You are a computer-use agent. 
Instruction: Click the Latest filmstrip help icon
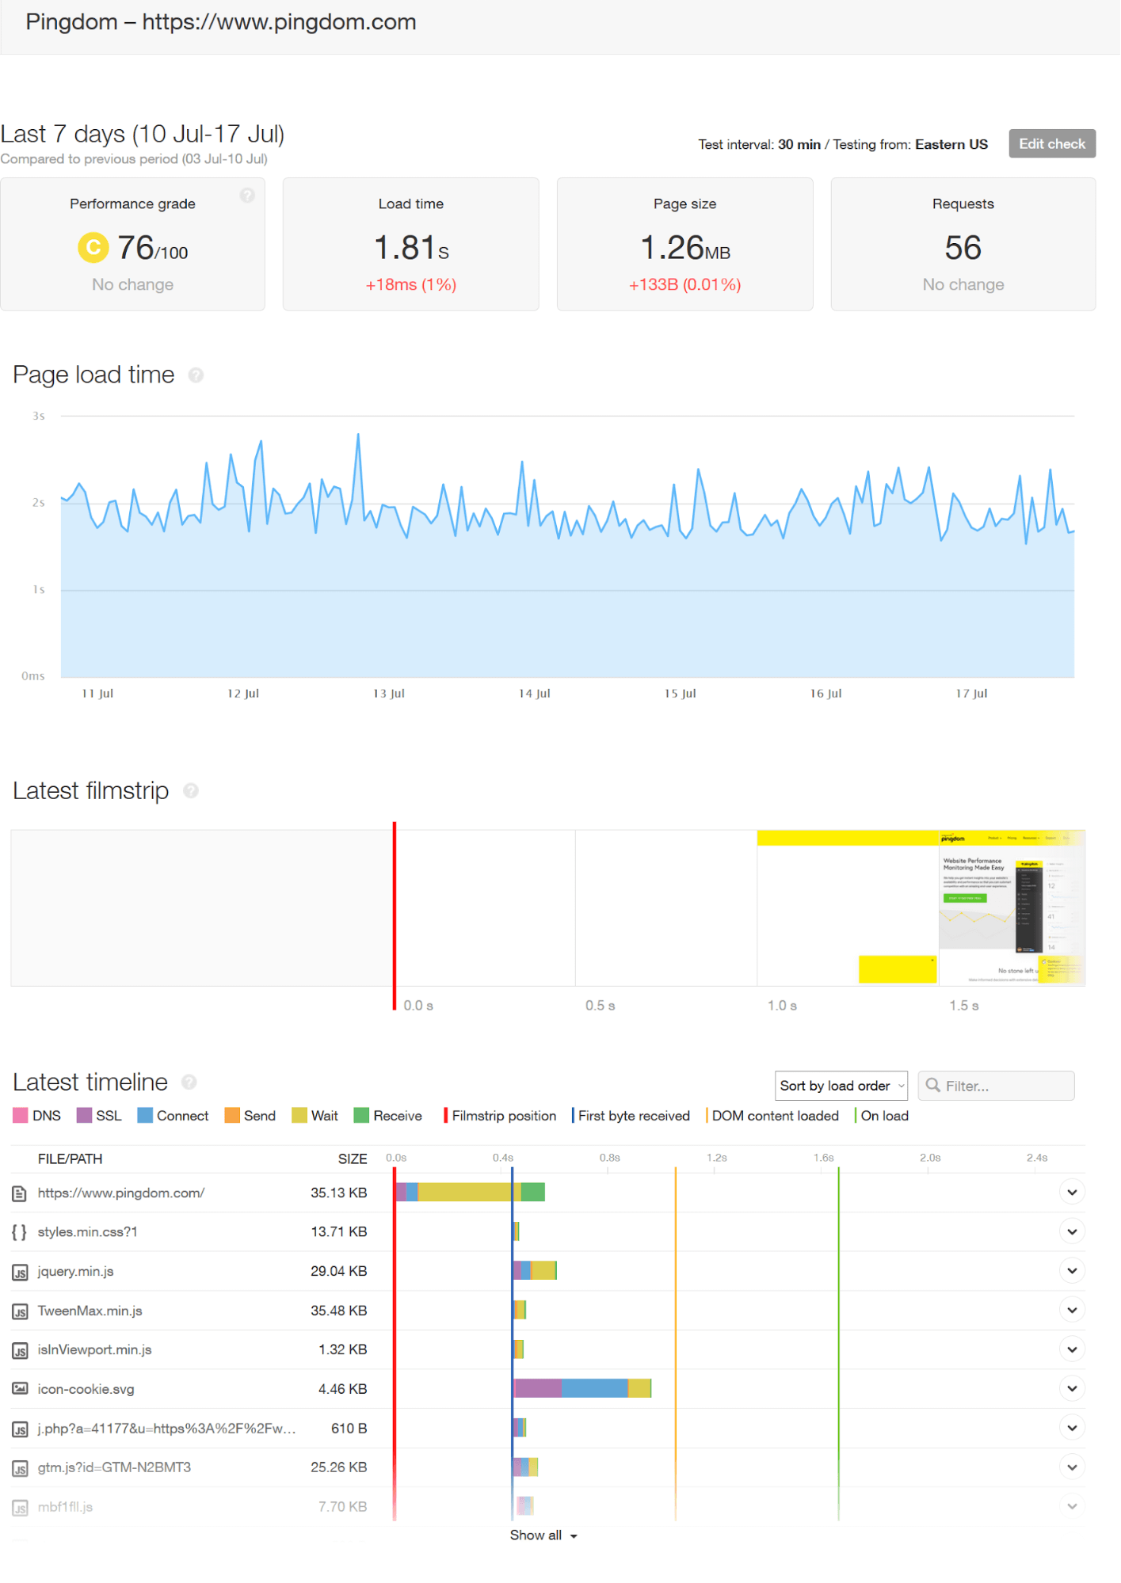pos(190,791)
